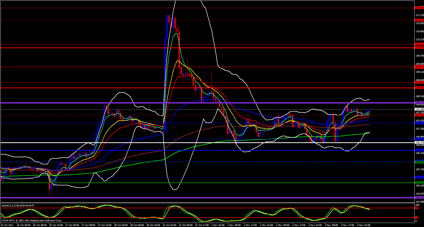Click the 111.500 red price label
The height and width of the screenshot is (227, 424).
(419, 8)
